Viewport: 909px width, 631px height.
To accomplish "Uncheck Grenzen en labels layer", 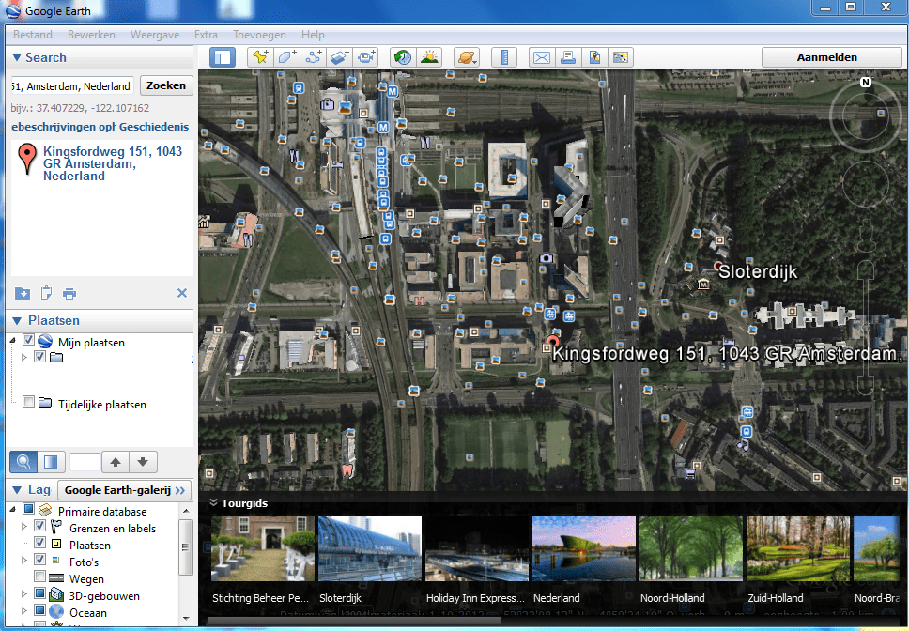I will point(39,526).
